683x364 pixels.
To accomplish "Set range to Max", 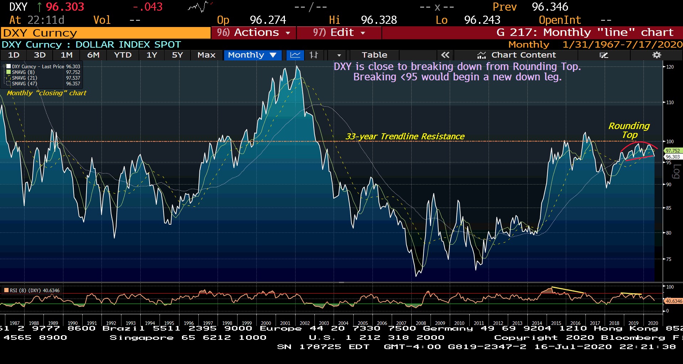I will [x=206, y=55].
